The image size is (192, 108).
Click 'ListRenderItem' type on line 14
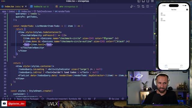coord(44,26)
